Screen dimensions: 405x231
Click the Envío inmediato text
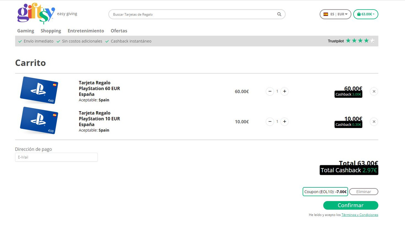pyautogui.click(x=39, y=41)
